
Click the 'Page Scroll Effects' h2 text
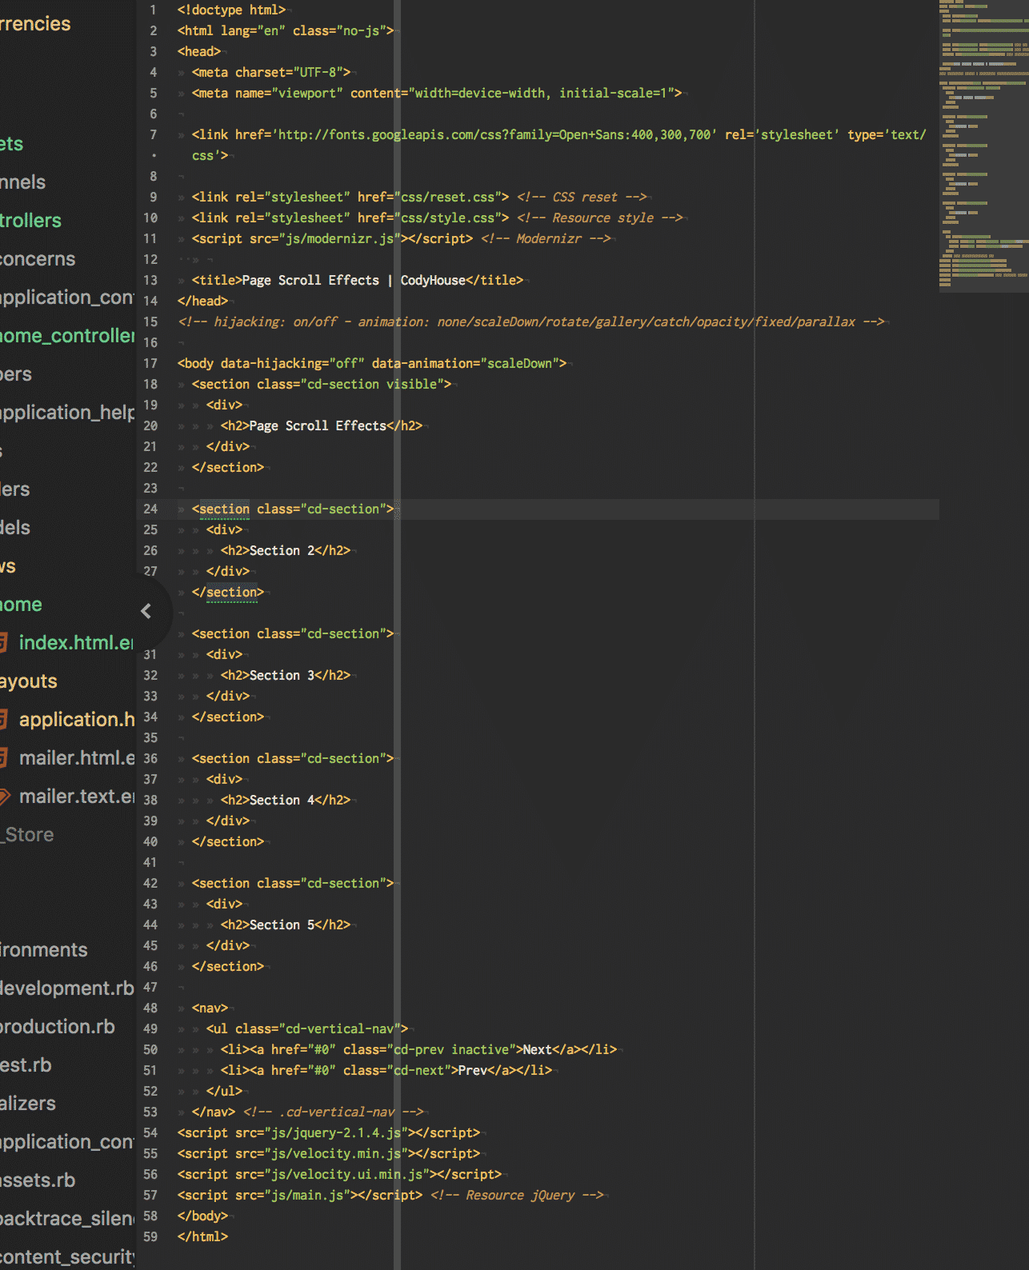pos(318,426)
